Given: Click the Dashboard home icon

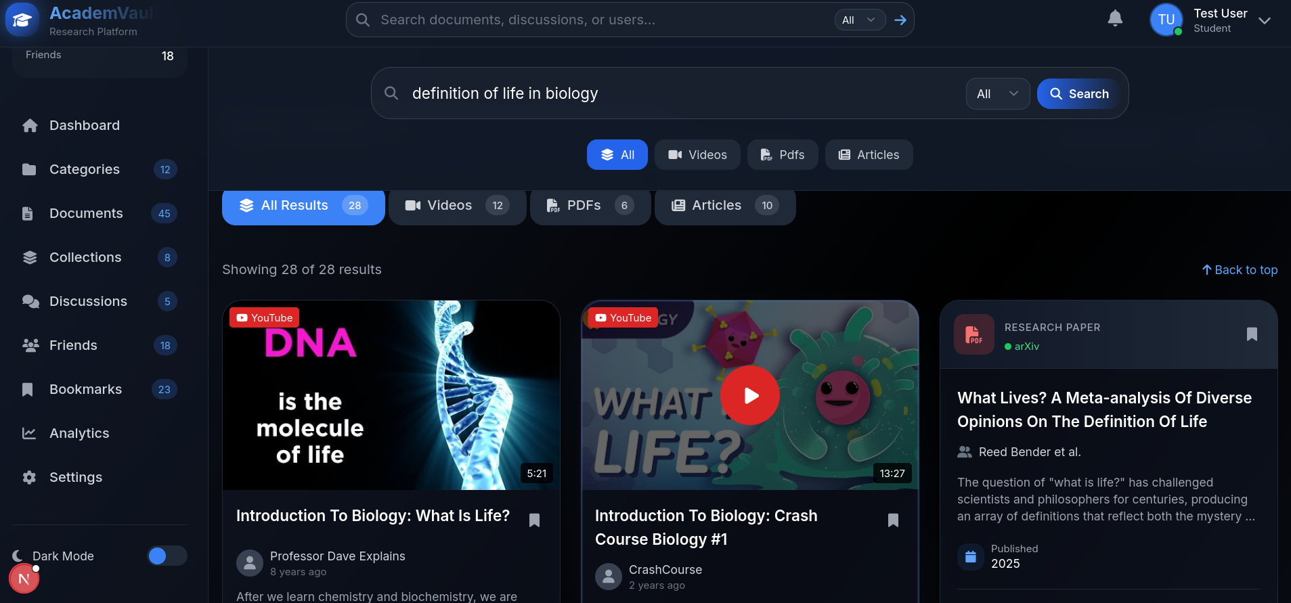Looking at the screenshot, I should coord(29,125).
